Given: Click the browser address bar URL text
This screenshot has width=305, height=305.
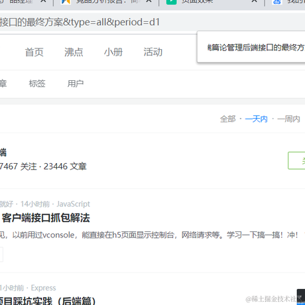Looking at the screenshot, I should pos(80,22).
